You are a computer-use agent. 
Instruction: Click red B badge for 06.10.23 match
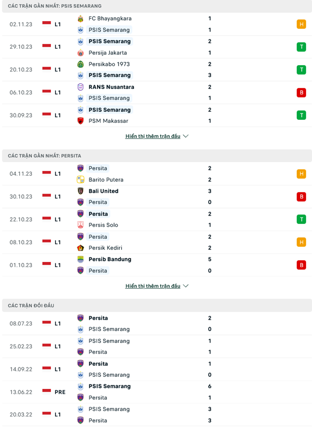pyautogui.click(x=301, y=93)
